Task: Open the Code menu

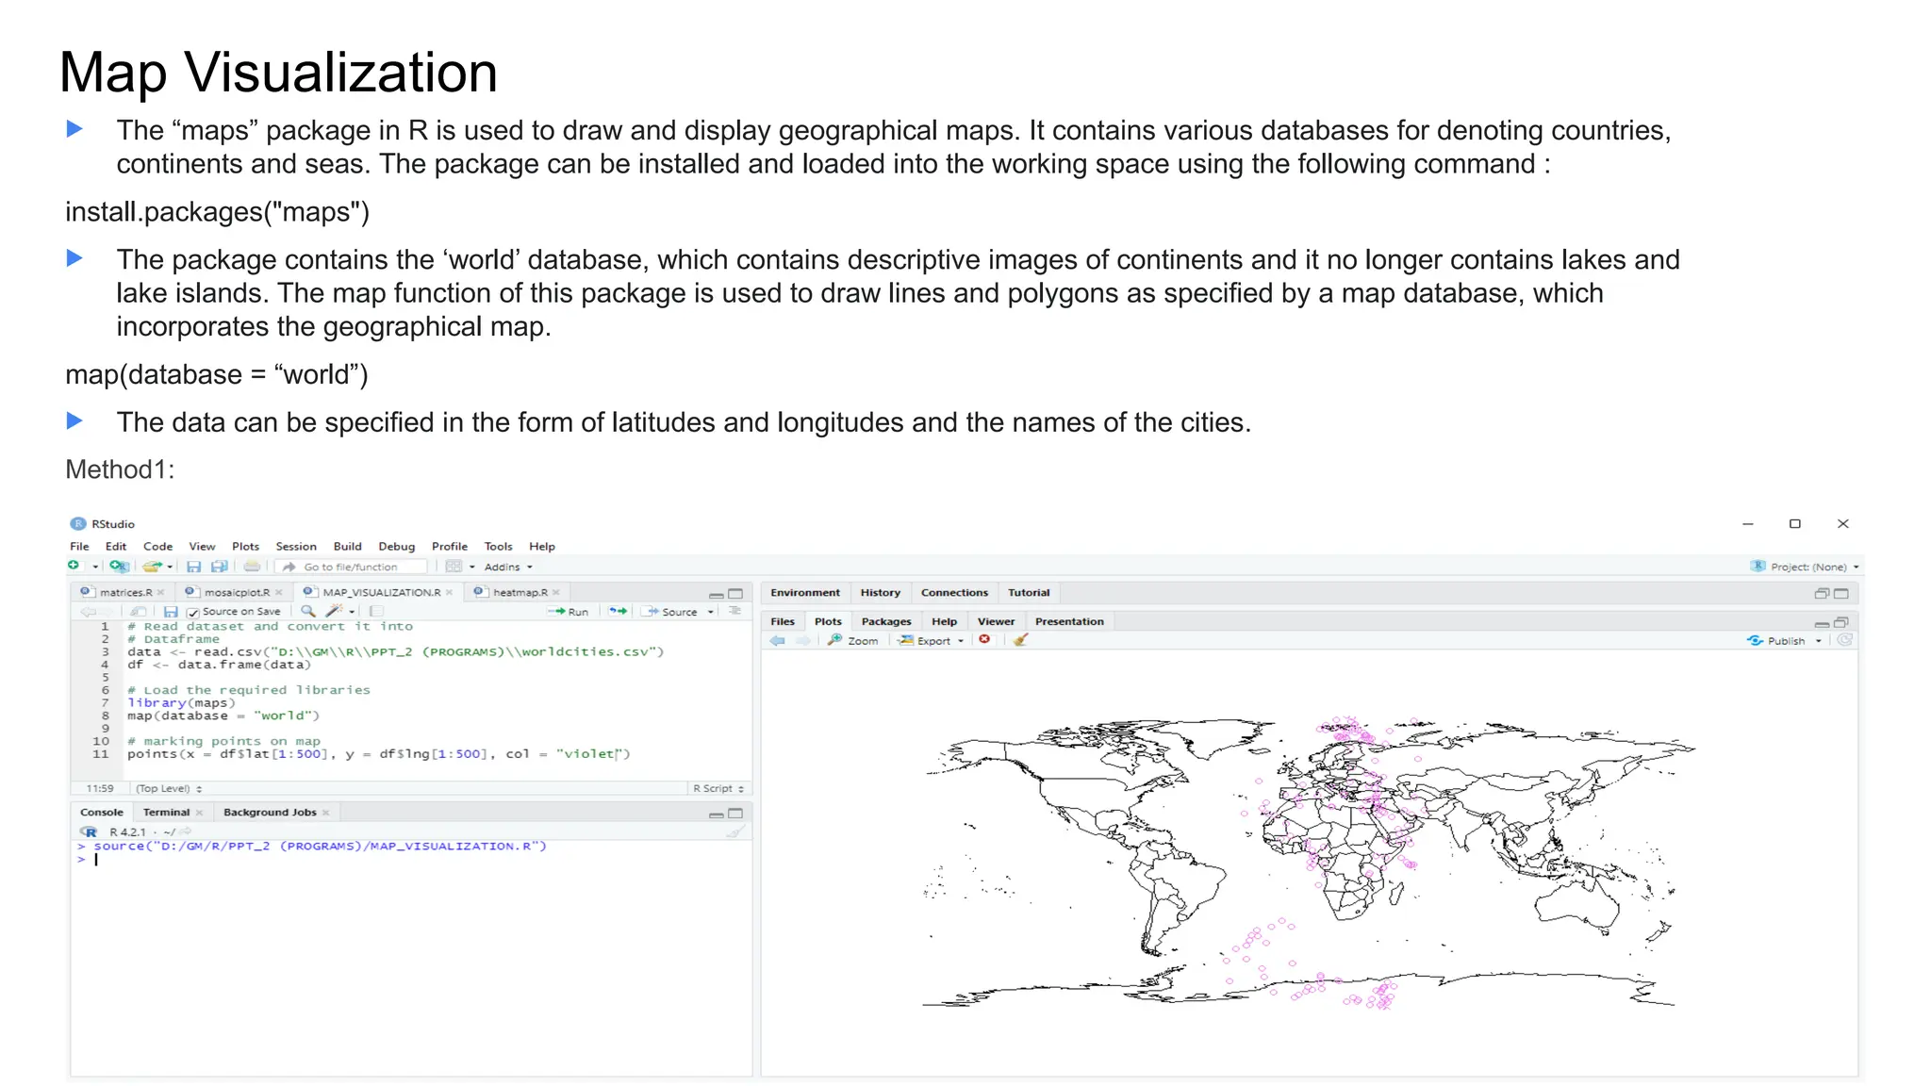Action: [157, 546]
